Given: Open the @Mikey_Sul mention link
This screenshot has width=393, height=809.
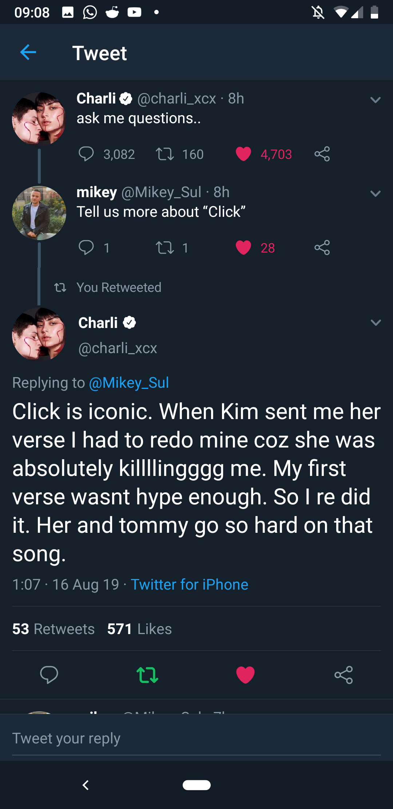Looking at the screenshot, I should [x=129, y=383].
